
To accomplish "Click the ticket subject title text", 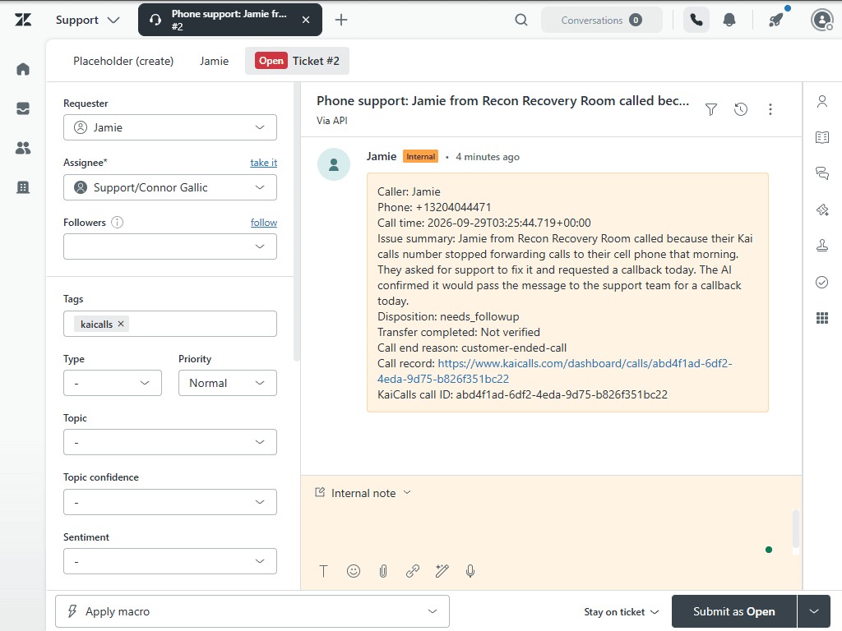I will 502,101.
